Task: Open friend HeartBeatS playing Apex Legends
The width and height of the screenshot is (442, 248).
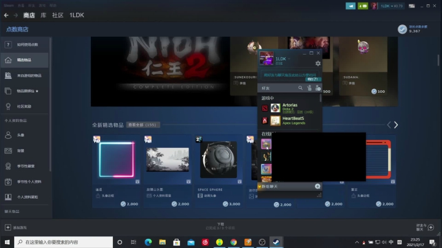Action: click(x=290, y=120)
